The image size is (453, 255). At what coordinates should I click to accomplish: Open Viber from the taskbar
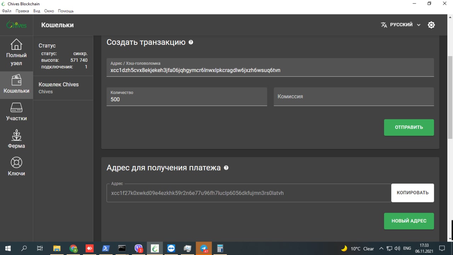tap(138, 248)
